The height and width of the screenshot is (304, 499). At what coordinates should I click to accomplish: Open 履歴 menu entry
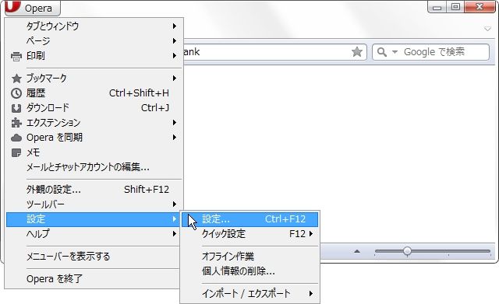click(94, 93)
